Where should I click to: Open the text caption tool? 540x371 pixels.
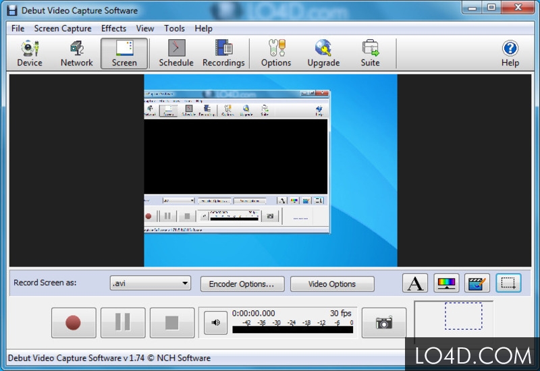tap(415, 283)
